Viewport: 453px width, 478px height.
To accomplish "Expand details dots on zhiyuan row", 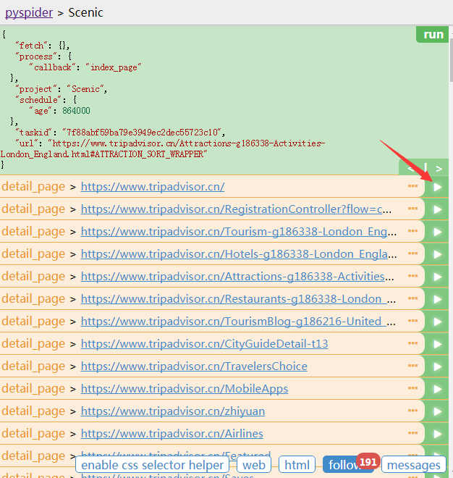I will pos(412,411).
